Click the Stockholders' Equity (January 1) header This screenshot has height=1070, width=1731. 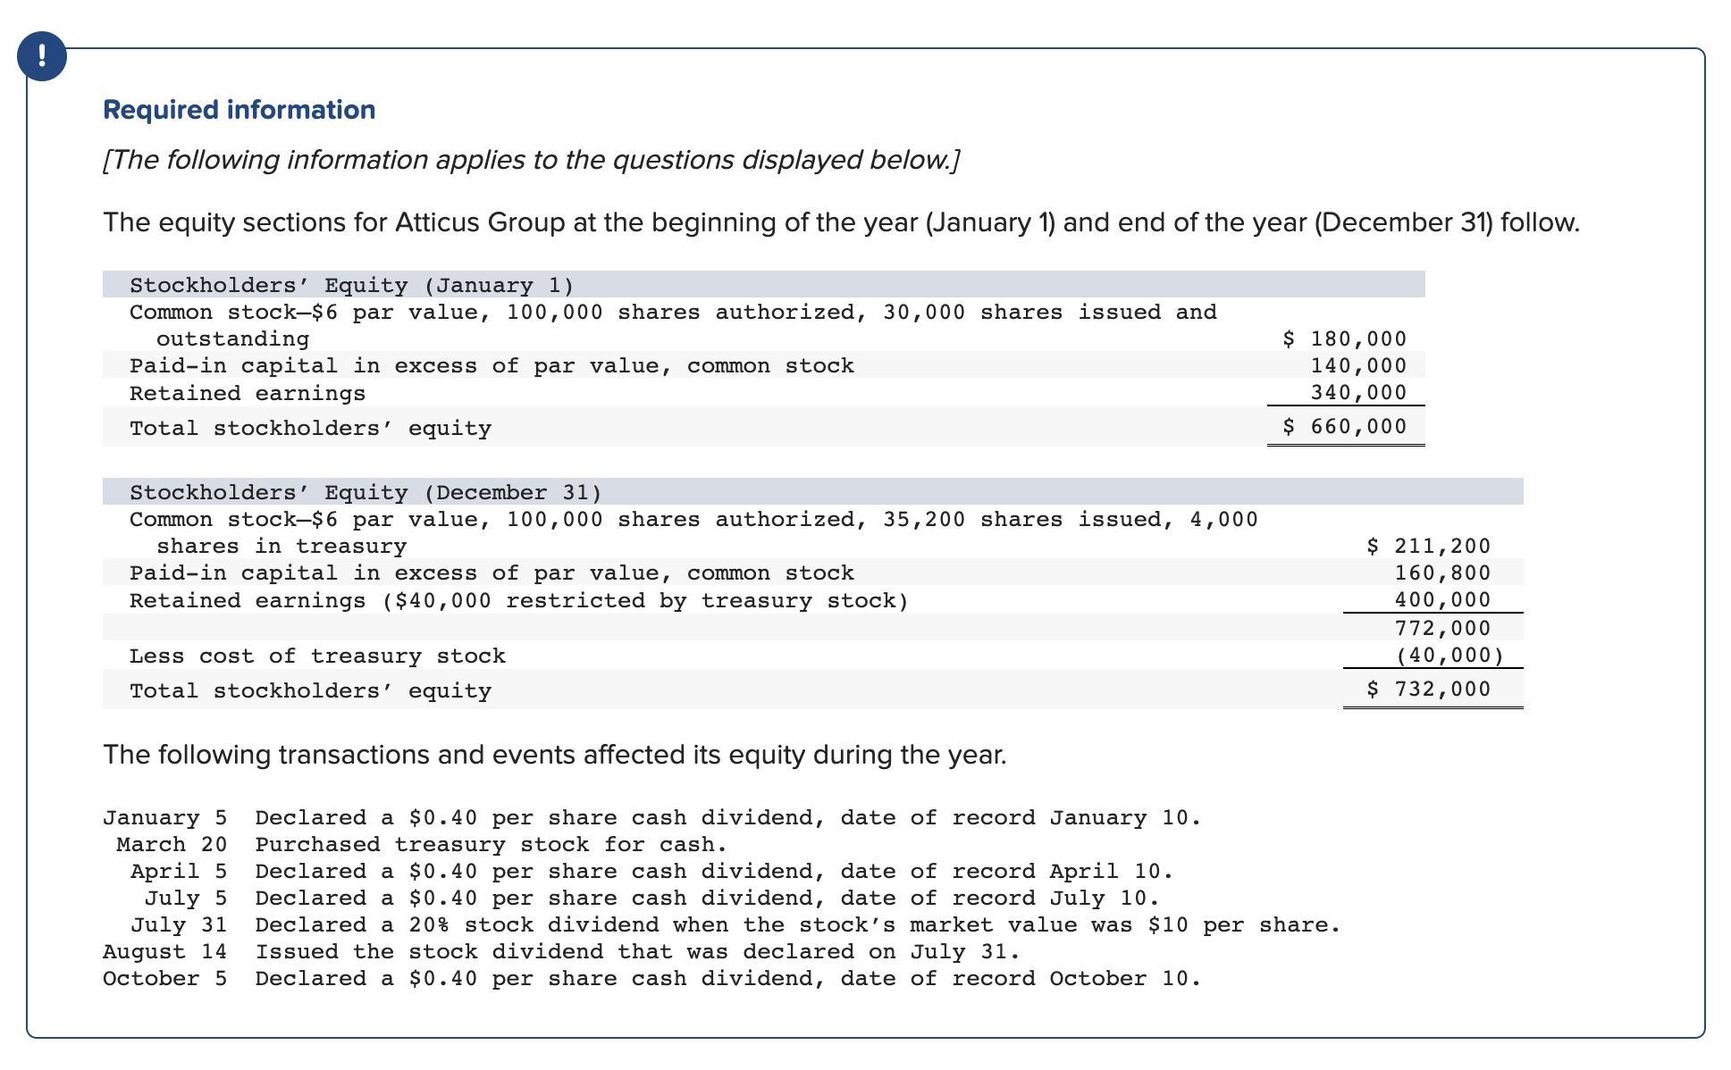coord(351,285)
